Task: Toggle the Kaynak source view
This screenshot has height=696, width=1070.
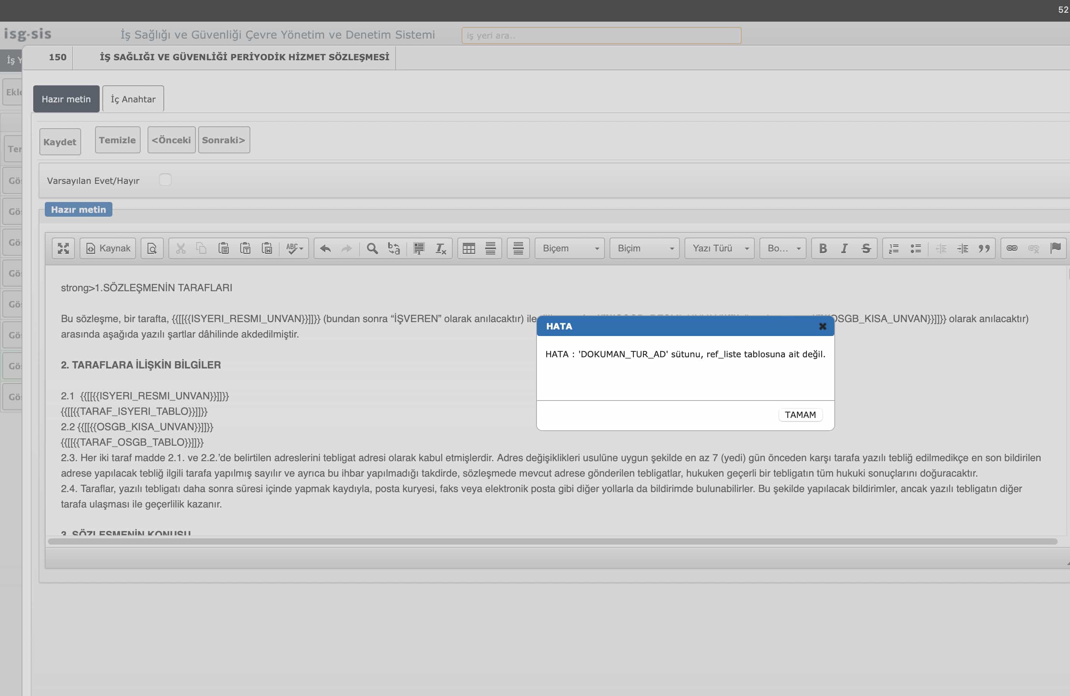Action: click(108, 248)
